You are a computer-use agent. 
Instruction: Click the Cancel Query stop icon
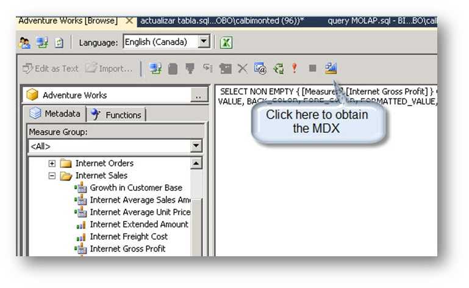(x=313, y=68)
